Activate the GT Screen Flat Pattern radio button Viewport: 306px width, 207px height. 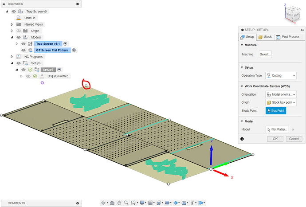pyautogui.click(x=74, y=50)
